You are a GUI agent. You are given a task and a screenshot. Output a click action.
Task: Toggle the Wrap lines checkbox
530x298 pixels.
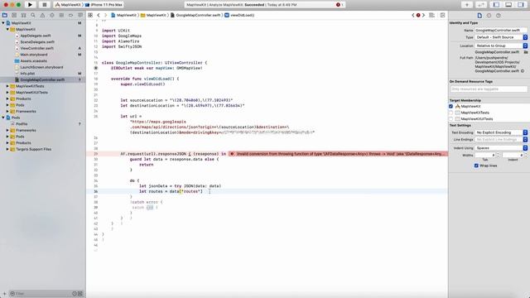pos(476,166)
